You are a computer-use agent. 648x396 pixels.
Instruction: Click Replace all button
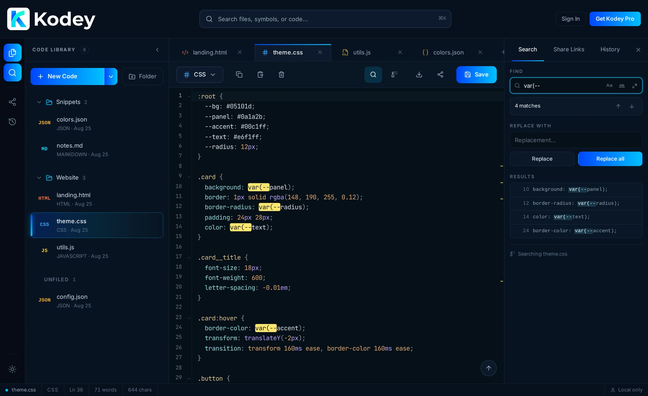[610, 159]
